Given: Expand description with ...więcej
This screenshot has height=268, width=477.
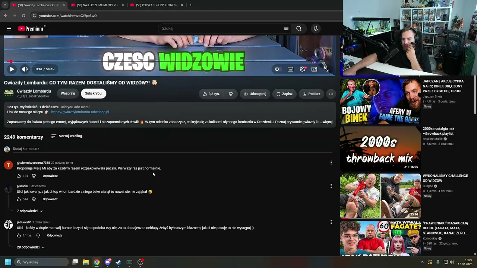Looking at the screenshot, I should pyautogui.click(x=326, y=122).
